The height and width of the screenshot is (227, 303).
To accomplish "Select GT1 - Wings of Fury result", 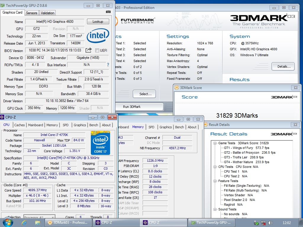I will 238,148.
